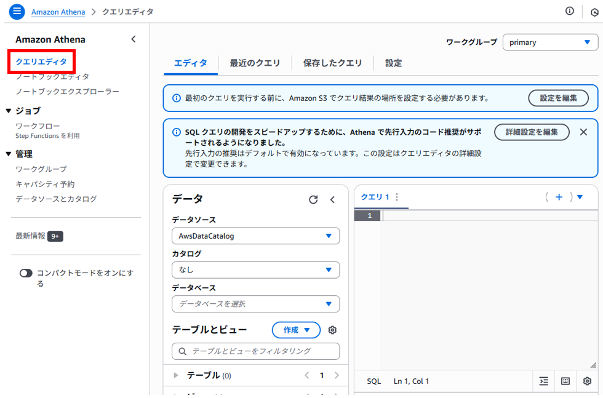Screen dimensions: 603x398
Task: Click into the SQL editor line 1
Action: (489, 215)
